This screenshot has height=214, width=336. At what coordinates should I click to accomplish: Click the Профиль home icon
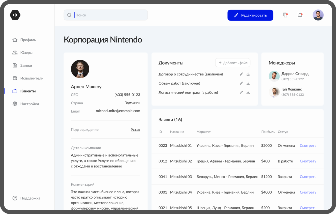coord(15,40)
